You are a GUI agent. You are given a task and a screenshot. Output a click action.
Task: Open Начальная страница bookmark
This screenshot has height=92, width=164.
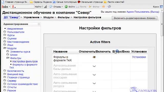click(x=90, y=2)
